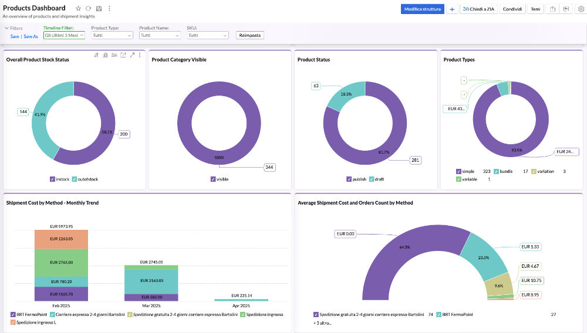Toggle Spedizione ingrosso L legend checkbox
Screen dimensions: 587x333
[x=13, y=322]
